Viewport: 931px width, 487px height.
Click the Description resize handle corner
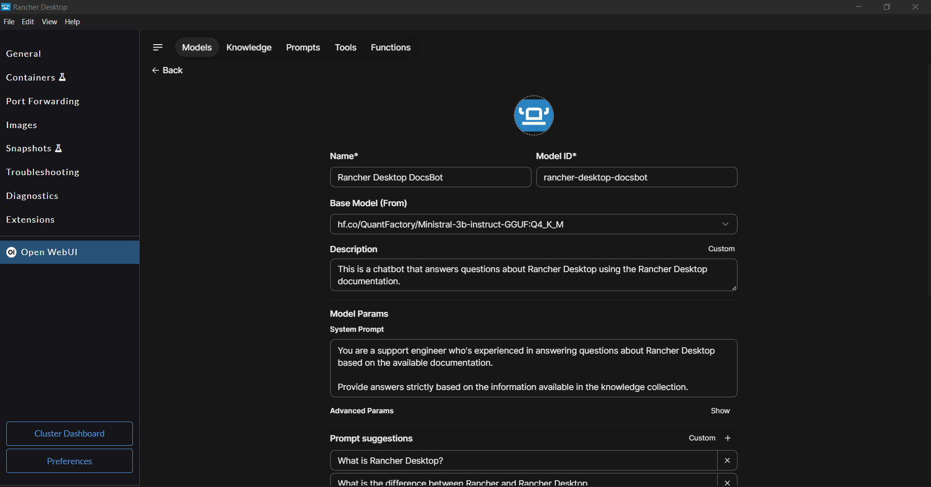click(734, 288)
